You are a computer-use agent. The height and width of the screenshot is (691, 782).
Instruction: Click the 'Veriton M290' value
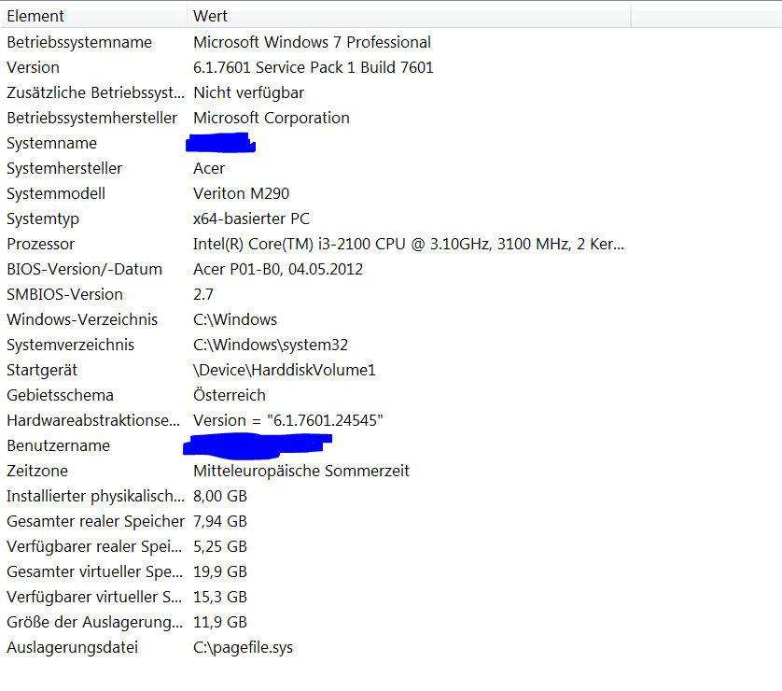tap(241, 193)
